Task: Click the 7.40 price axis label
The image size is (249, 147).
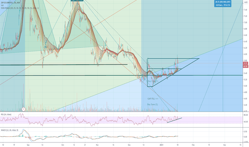Action: [x=245, y=10]
